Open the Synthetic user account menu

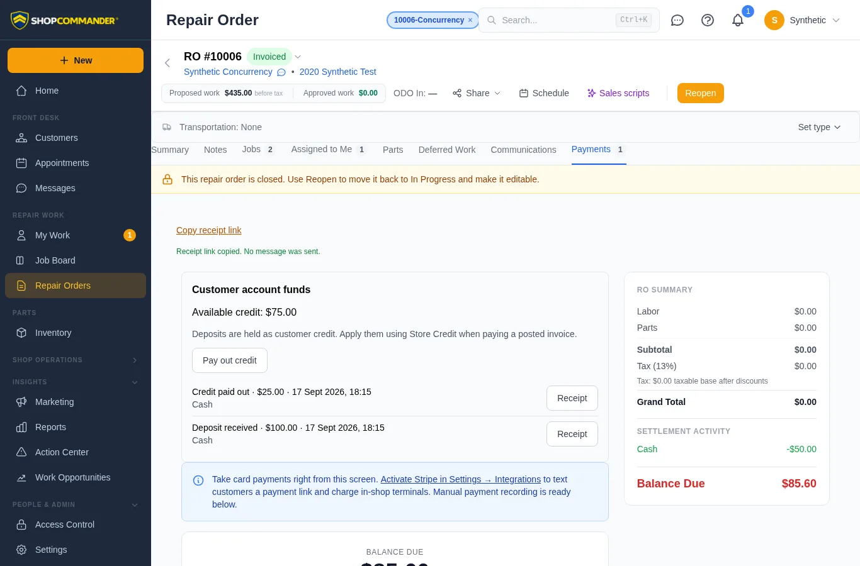pyautogui.click(x=802, y=20)
